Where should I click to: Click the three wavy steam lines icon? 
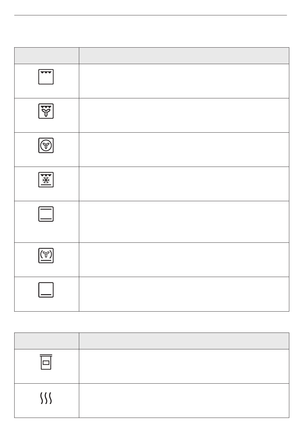pyautogui.click(x=46, y=398)
